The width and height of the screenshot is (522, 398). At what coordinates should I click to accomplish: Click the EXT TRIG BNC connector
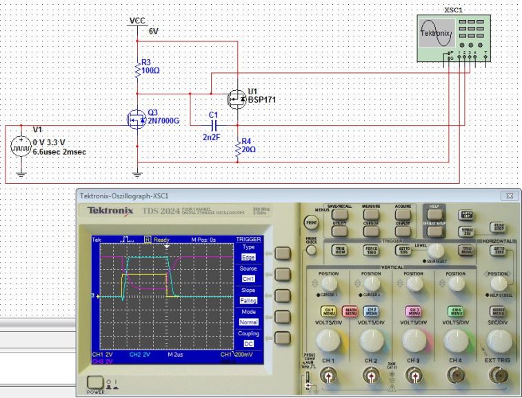tap(498, 376)
